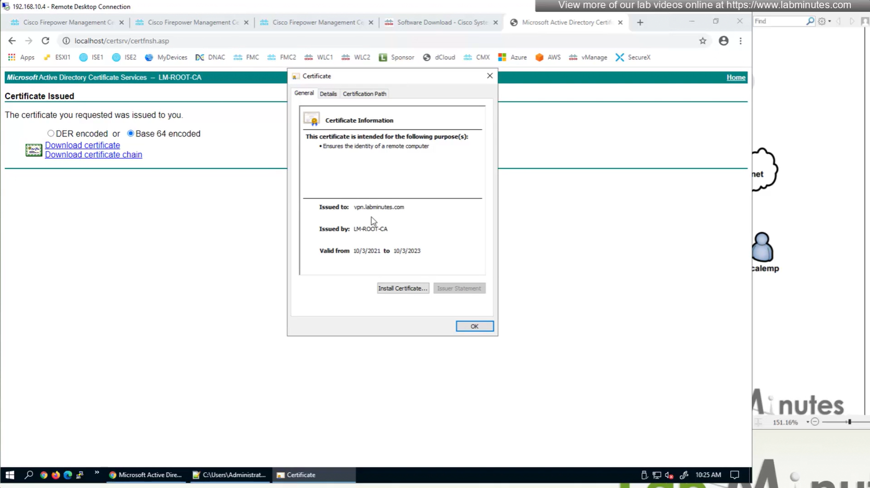
Task: Open the FMC bookmark
Action: click(x=246, y=57)
